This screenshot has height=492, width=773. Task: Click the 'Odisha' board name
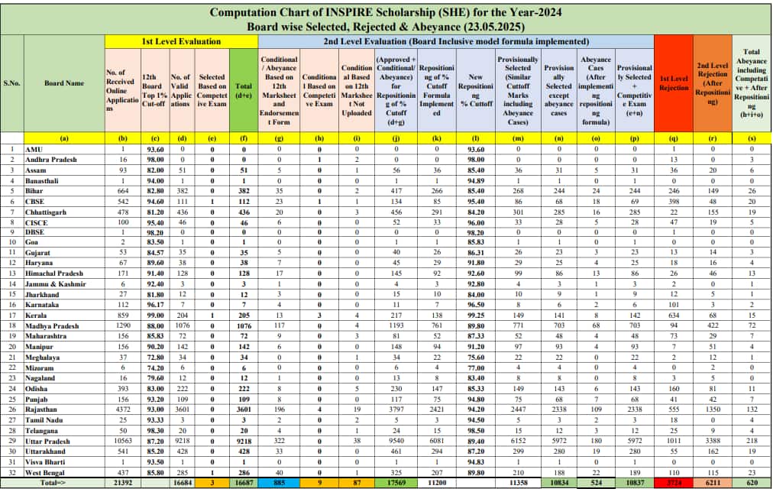[37, 388]
